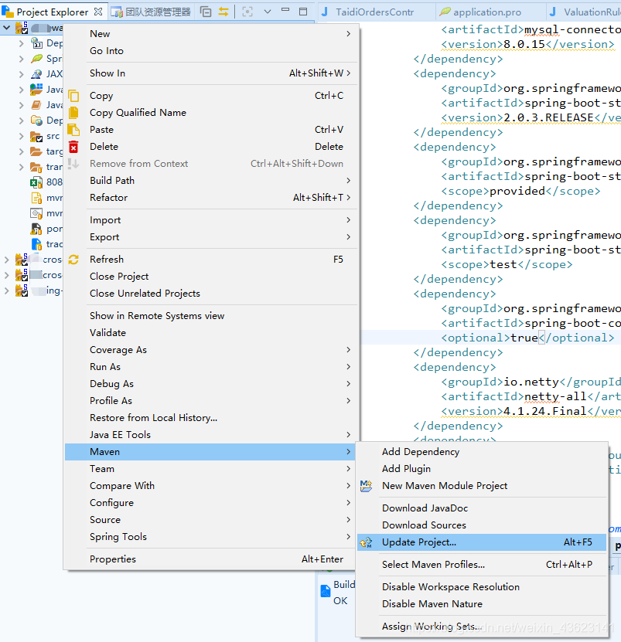Viewport: 621px width, 642px height.
Task: Expand the Spr tree node
Action: tap(22, 59)
